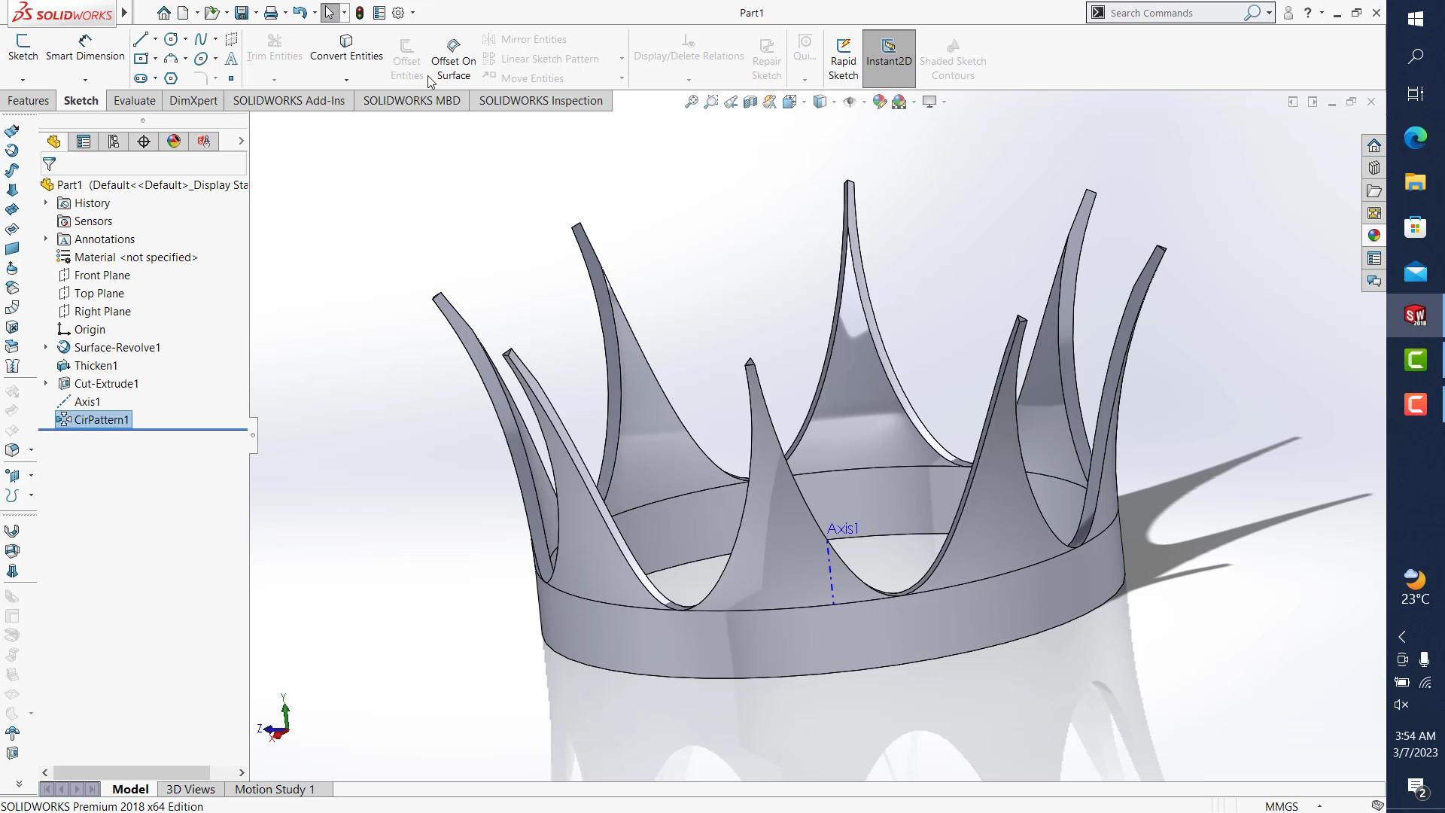This screenshot has height=813, width=1445.
Task: Expand the Cut-Extrude1 feature node
Action: 46,384
